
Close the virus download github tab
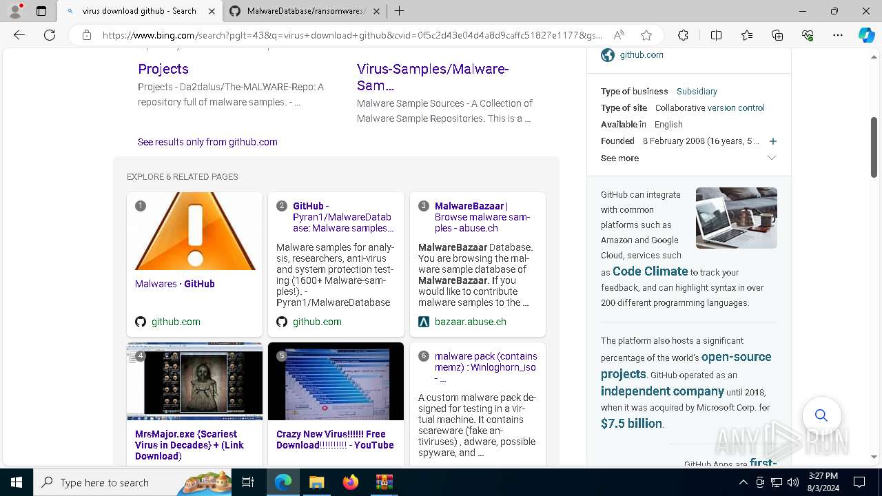click(x=212, y=11)
